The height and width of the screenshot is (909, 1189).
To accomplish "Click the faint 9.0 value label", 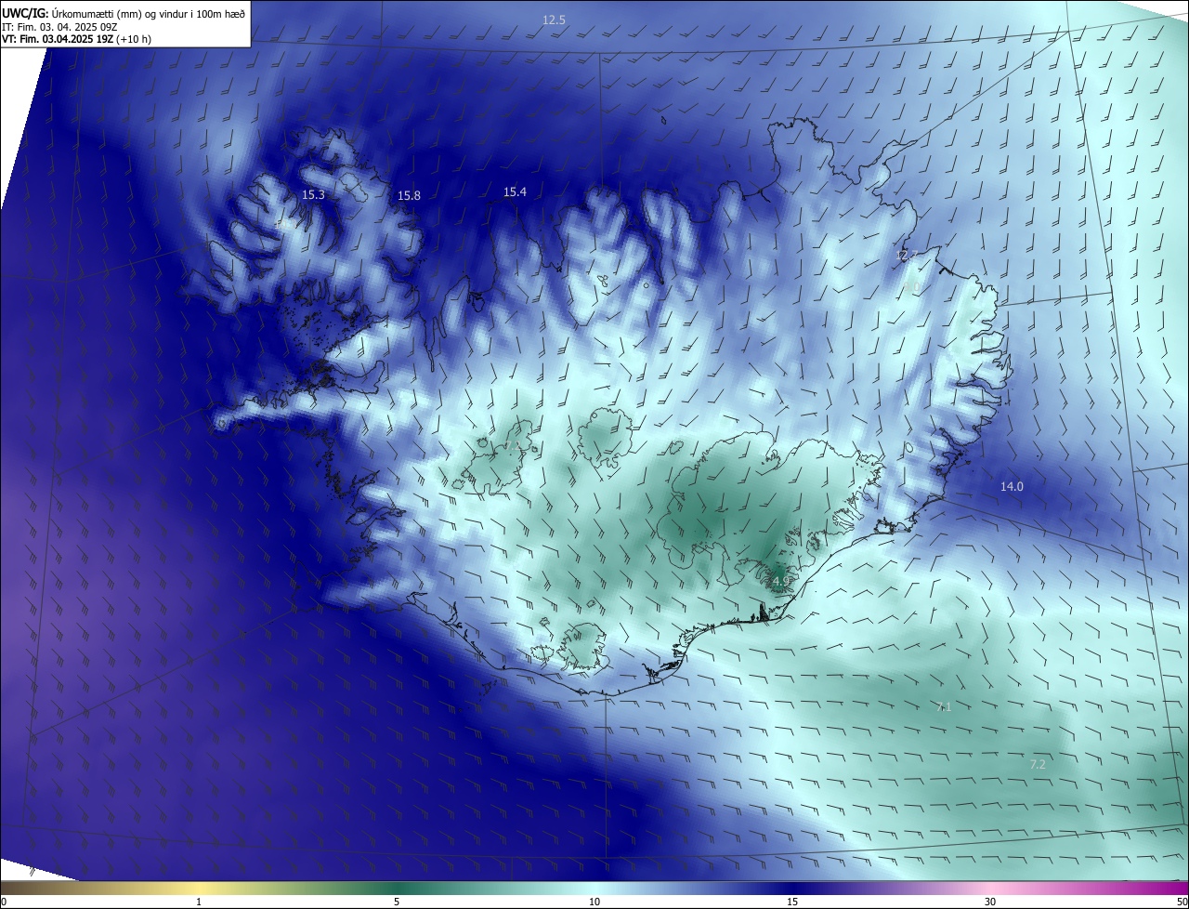I will [x=911, y=286].
